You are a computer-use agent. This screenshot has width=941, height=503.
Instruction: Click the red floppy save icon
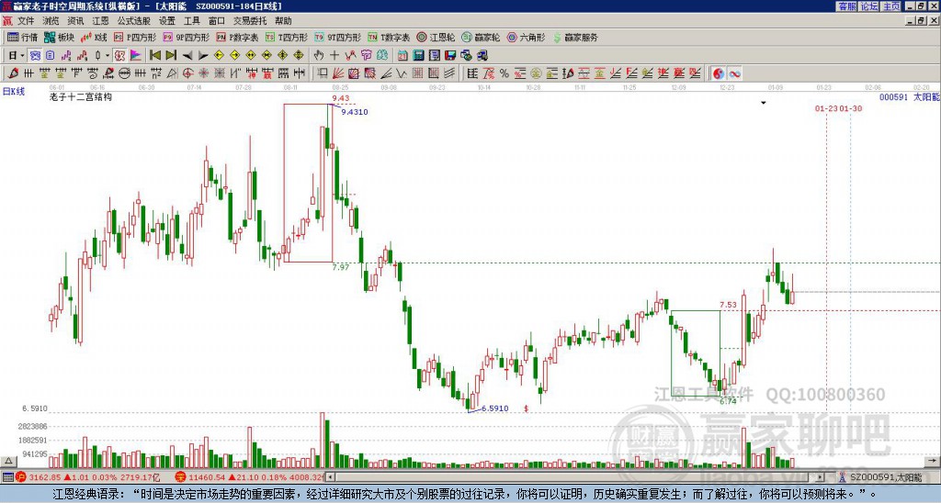coord(450,56)
